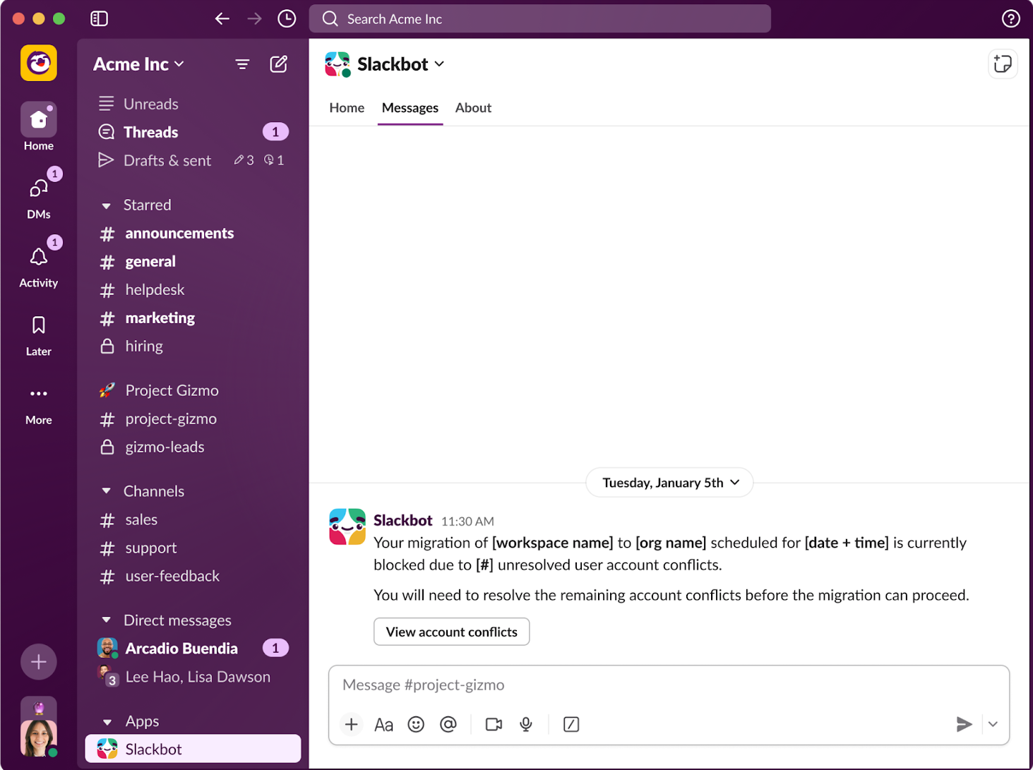
Task: Collapse the Channels section
Action: [x=107, y=491]
